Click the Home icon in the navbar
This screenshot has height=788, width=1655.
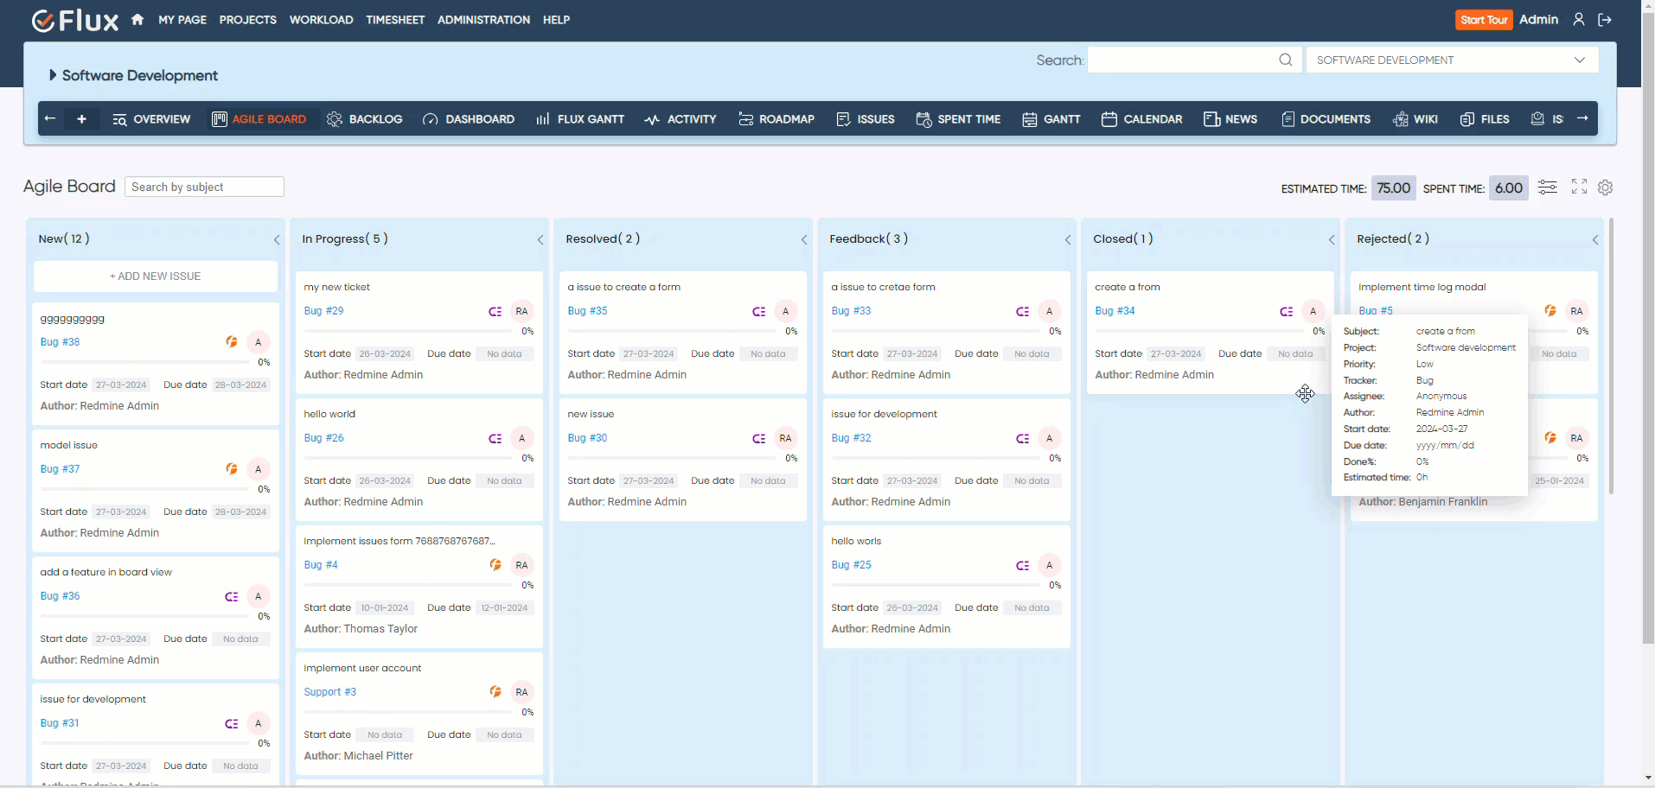click(137, 19)
